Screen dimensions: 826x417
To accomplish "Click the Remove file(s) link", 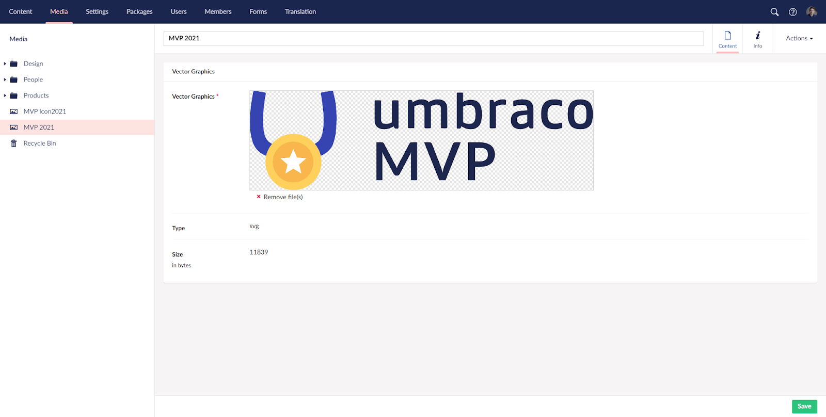I will coord(283,197).
